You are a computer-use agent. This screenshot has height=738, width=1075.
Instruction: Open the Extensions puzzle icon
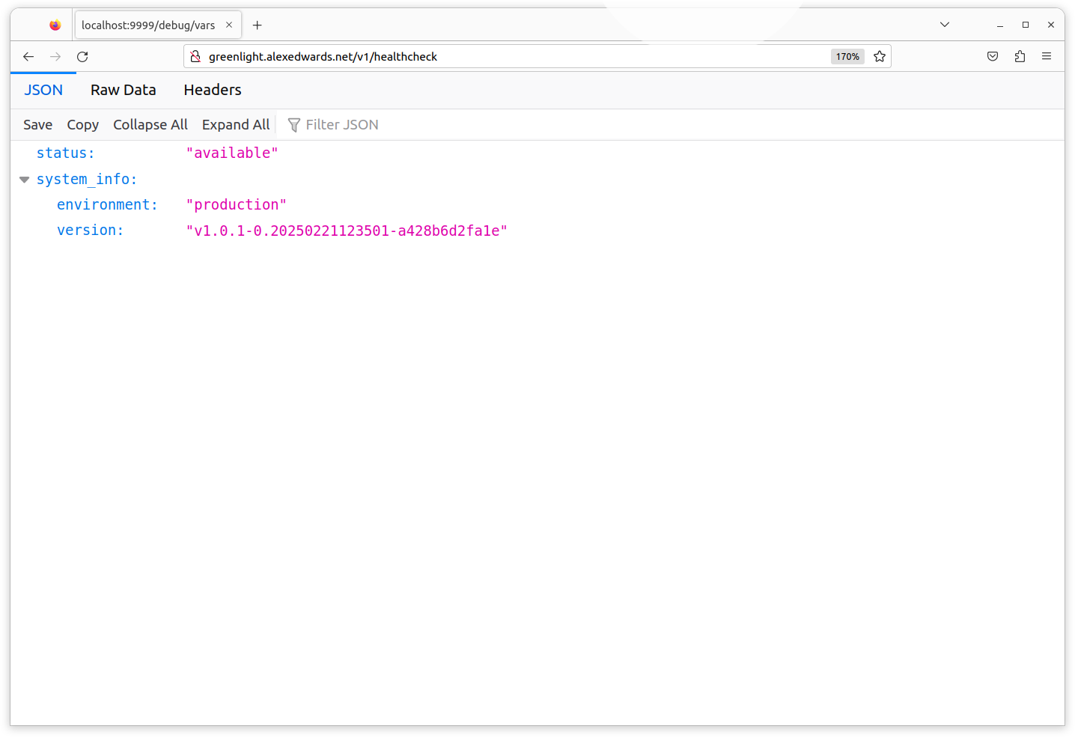(x=1020, y=57)
